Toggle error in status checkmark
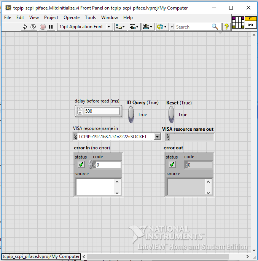Image resolution: width=258 pixels, height=261 pixels. (81, 165)
